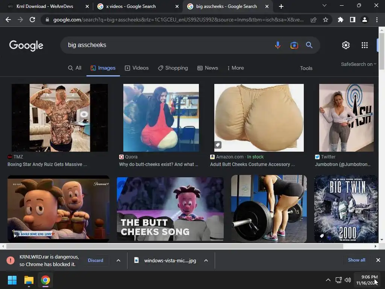Open Chrome side panel
This screenshot has height=289, width=385.
(353, 20)
